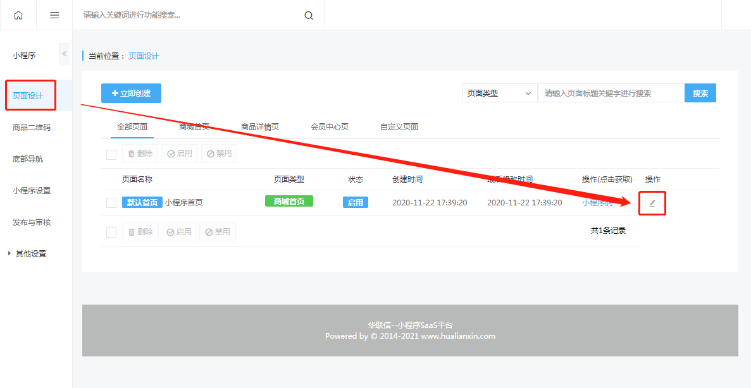Viewport: 751px width, 388px height.
Task: Click the blue 启用 status badge
Action: [356, 202]
